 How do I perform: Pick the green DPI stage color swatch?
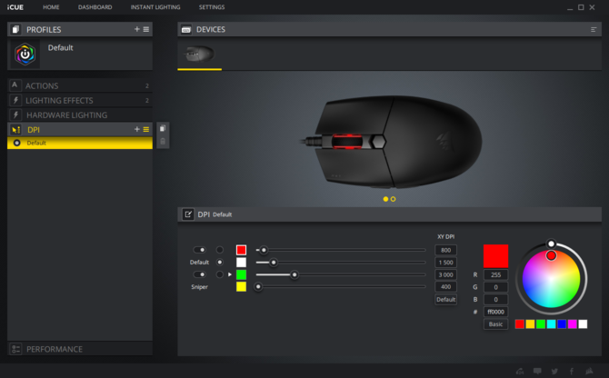[241, 274]
